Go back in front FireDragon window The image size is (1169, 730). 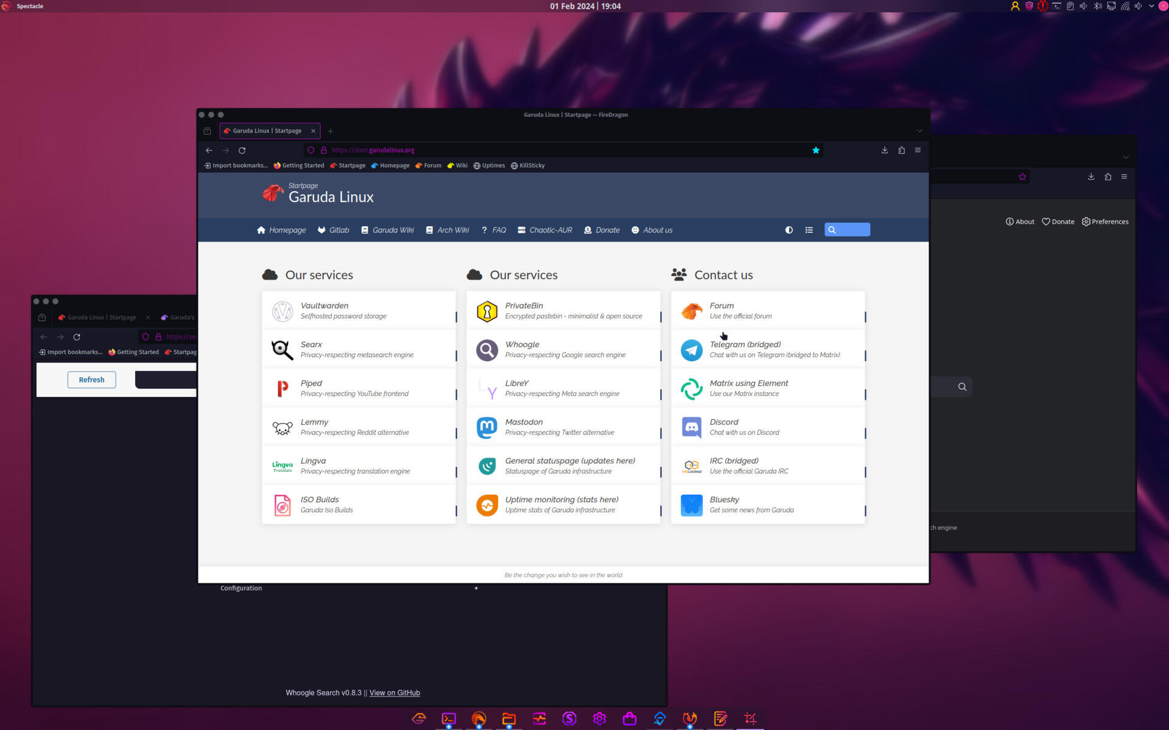point(209,150)
